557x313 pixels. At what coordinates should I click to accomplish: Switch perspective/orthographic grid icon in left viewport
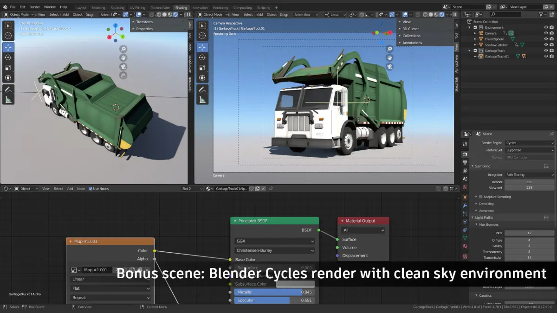pos(123,75)
